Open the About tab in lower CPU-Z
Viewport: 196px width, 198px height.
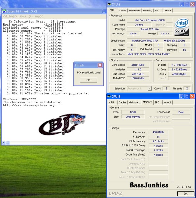pos(167,102)
